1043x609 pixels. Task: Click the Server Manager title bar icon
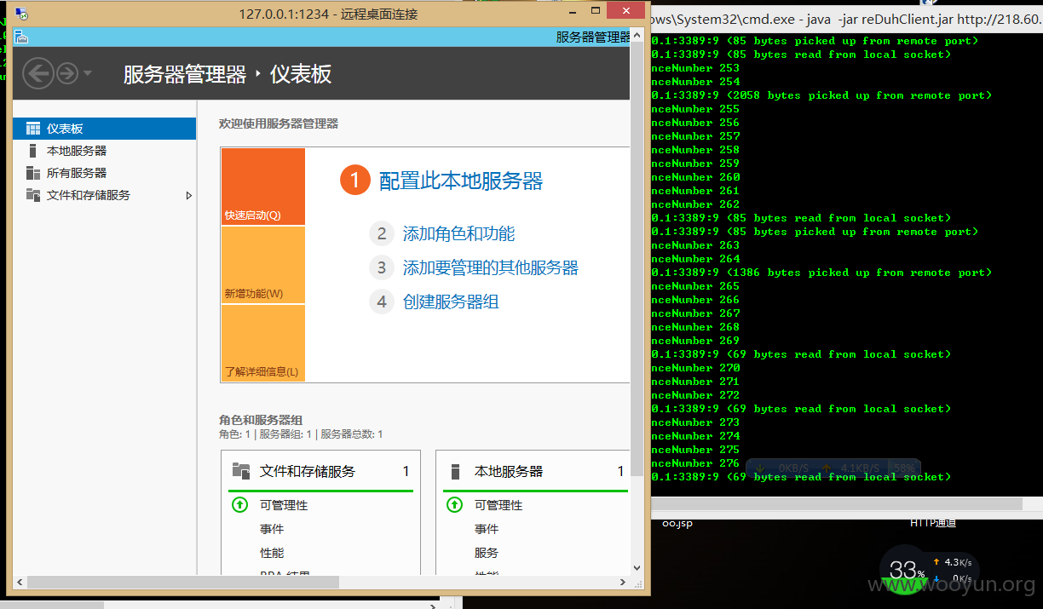coord(21,37)
